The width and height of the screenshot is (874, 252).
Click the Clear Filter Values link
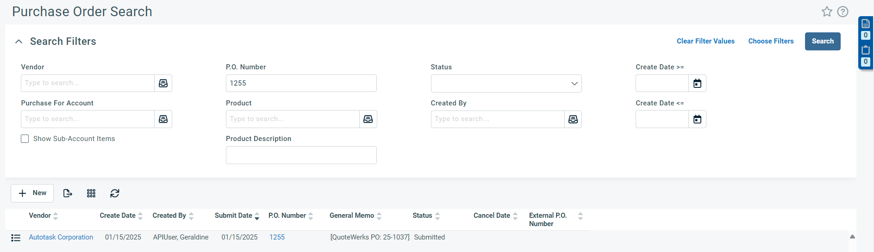tap(705, 41)
